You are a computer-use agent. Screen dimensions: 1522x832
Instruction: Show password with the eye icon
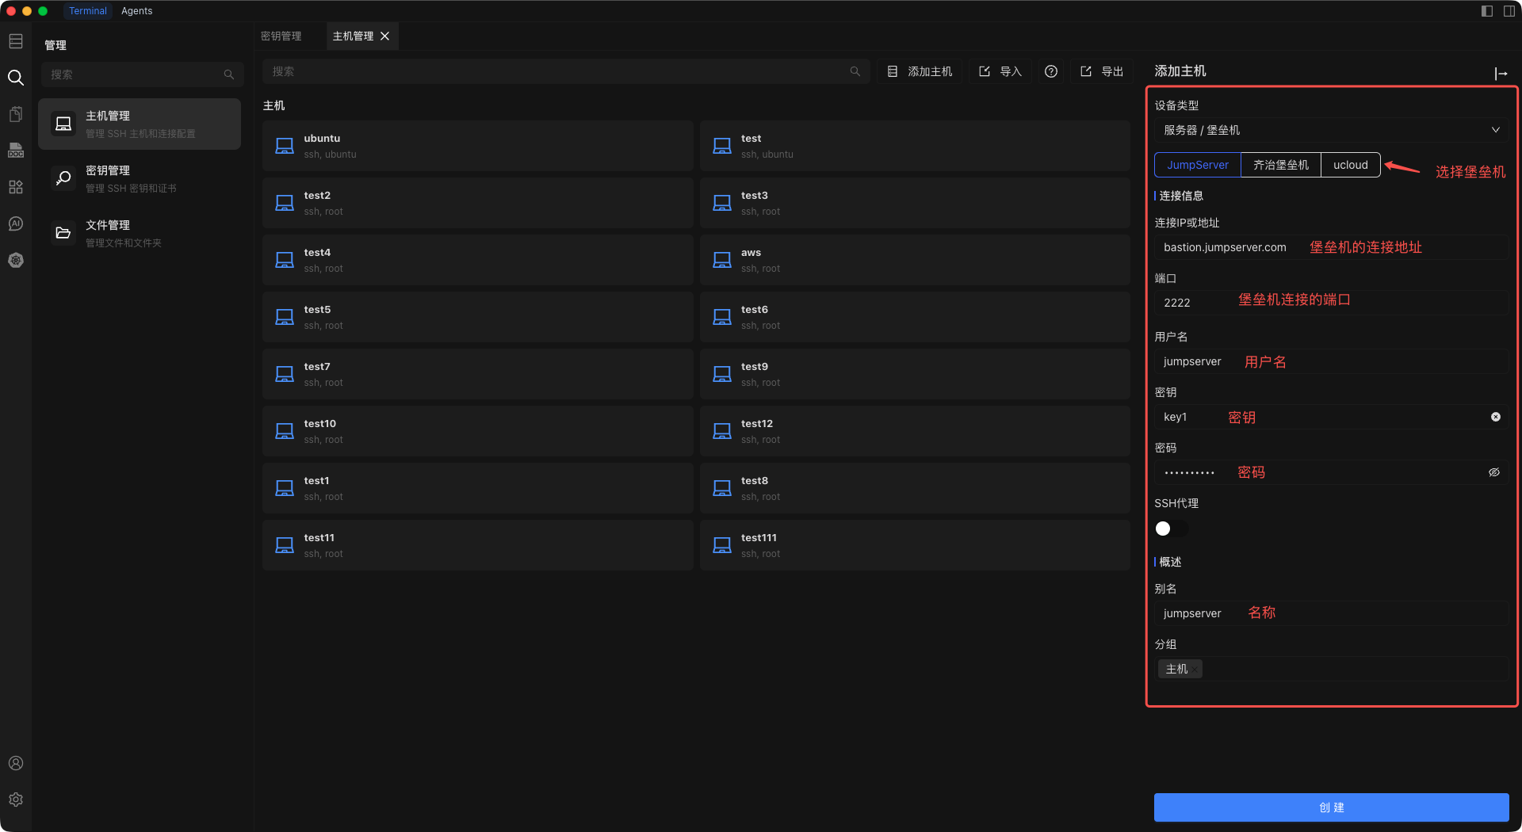pyautogui.click(x=1494, y=472)
